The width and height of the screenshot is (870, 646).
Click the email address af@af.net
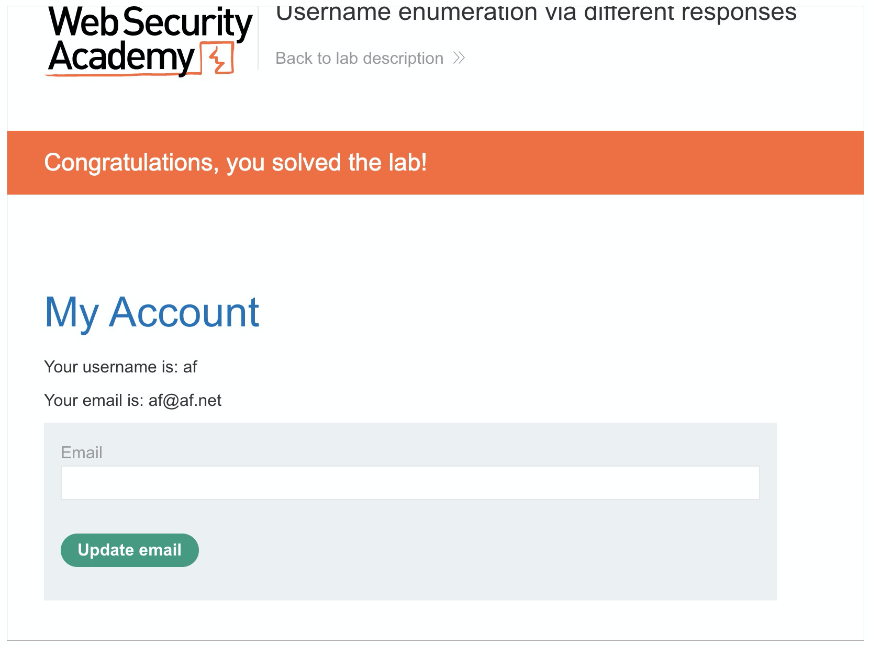(x=185, y=400)
